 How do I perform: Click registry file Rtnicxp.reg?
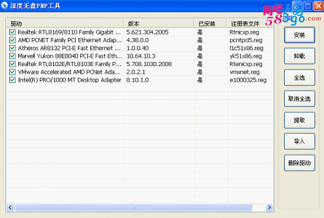[x=244, y=32]
